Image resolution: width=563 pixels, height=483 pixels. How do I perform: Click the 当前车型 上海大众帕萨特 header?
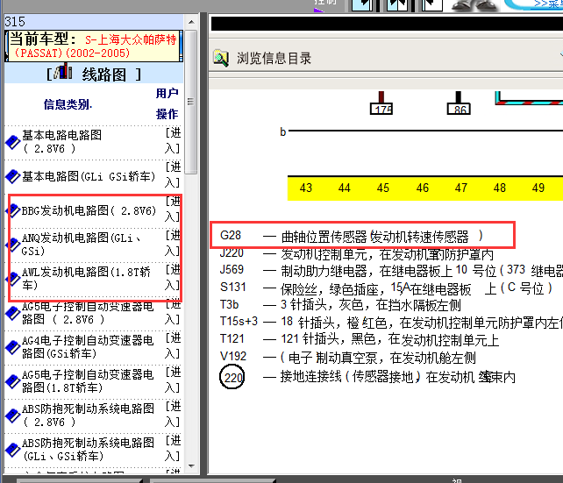[x=94, y=46]
